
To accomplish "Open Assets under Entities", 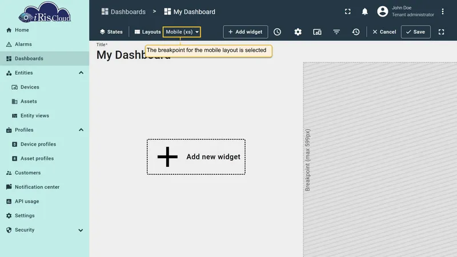I will (45, 102).
